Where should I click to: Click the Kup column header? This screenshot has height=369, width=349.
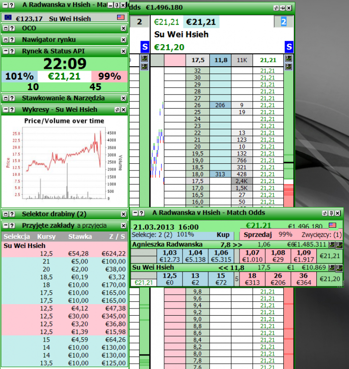coord(223,234)
